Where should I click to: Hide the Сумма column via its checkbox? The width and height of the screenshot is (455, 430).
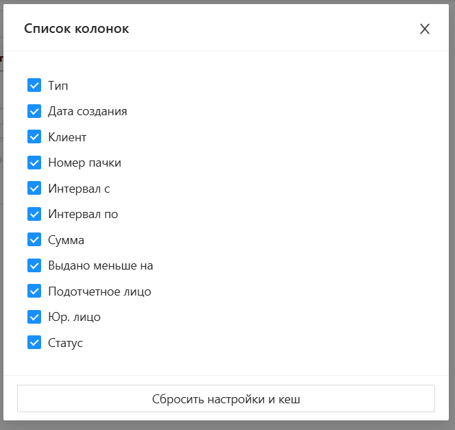[x=34, y=239]
